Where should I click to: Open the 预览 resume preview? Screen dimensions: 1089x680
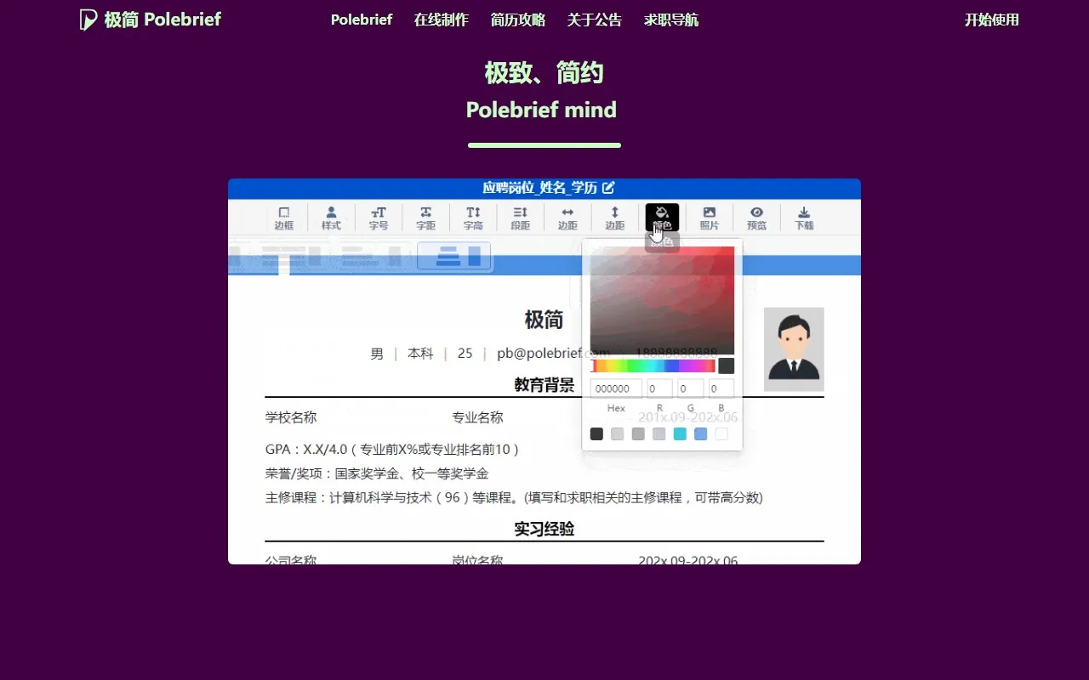pyautogui.click(x=756, y=218)
